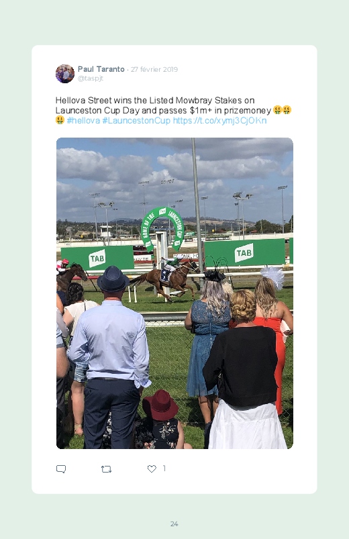Click the reply speech bubble icon
349x539 pixels.
[61, 469]
